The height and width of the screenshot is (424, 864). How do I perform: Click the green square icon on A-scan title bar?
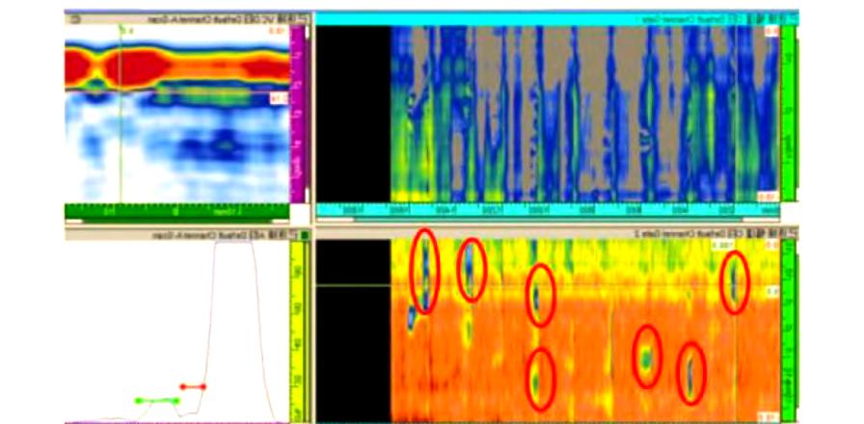[x=305, y=235]
